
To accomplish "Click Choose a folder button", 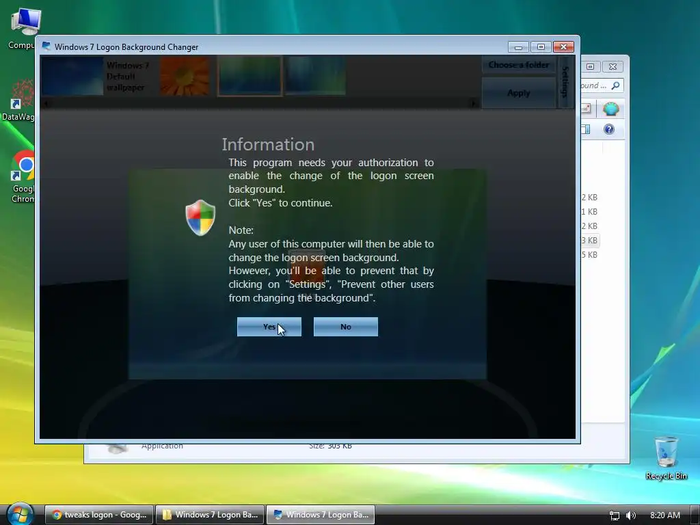I will [519, 65].
